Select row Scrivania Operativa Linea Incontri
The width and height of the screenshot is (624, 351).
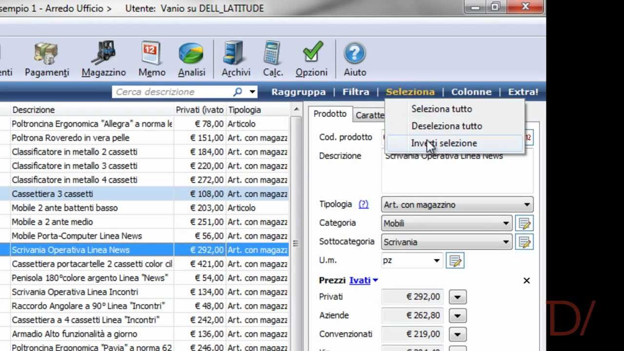144,292
